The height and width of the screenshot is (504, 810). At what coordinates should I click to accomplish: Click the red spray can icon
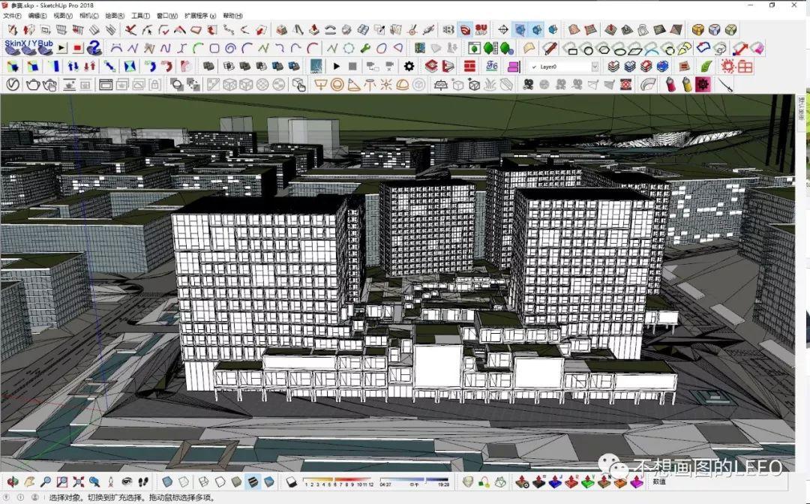coord(670,85)
